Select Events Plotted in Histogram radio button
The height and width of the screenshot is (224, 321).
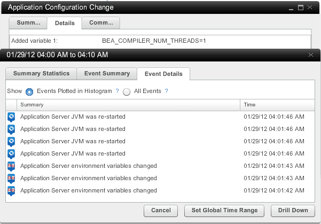(29, 92)
